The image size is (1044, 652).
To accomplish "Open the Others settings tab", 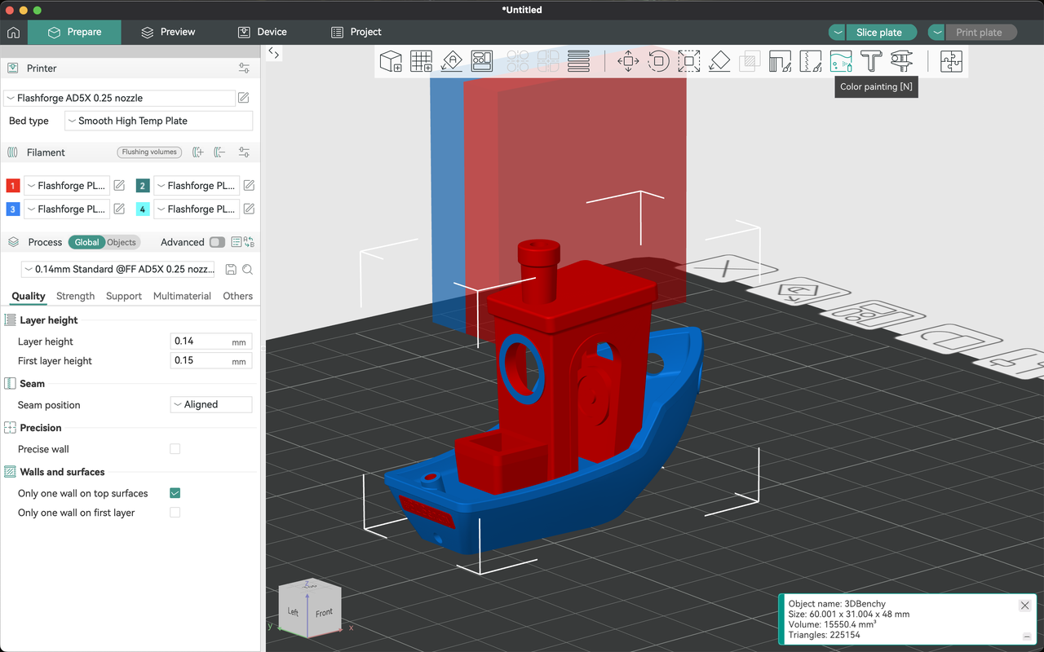I will click(238, 296).
